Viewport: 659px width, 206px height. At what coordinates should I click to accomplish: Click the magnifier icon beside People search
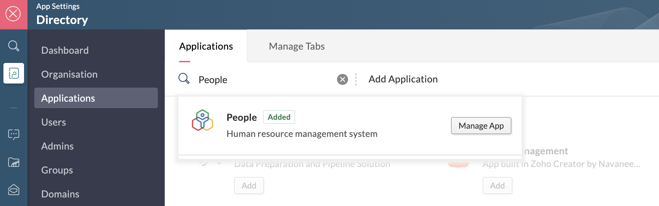[x=184, y=79]
